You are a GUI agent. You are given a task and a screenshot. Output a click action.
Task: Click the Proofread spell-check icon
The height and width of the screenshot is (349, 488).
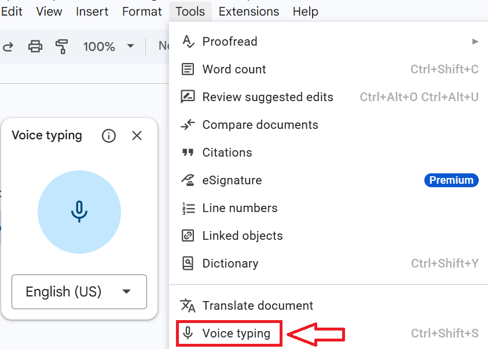[188, 42]
